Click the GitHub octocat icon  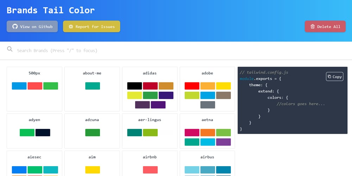[x=15, y=26]
